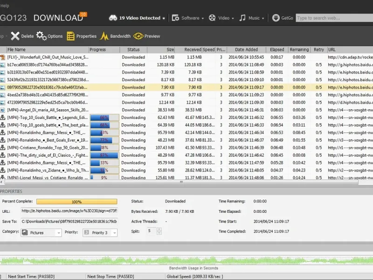The image size is (373, 280).
Task: Click the Options toolbar label
Action: [x=55, y=36]
